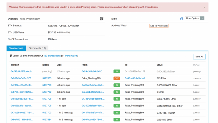Select the ETH Balance value 1.053646770569573046 Ether
This screenshot has width=218, height=123.
pos(63,26)
